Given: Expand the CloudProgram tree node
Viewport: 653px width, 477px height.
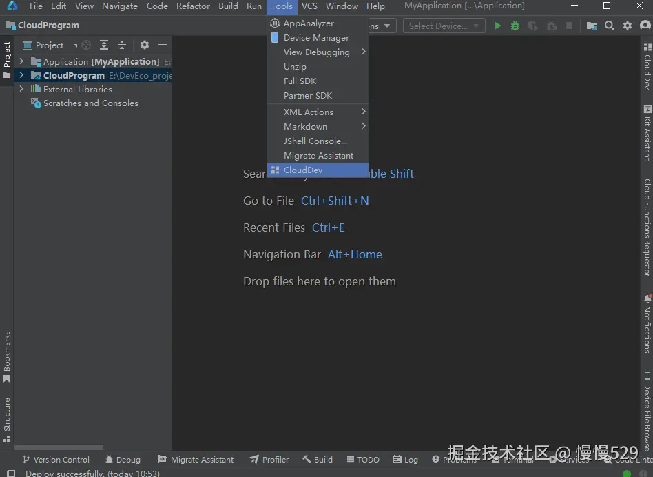Looking at the screenshot, I should 21,75.
